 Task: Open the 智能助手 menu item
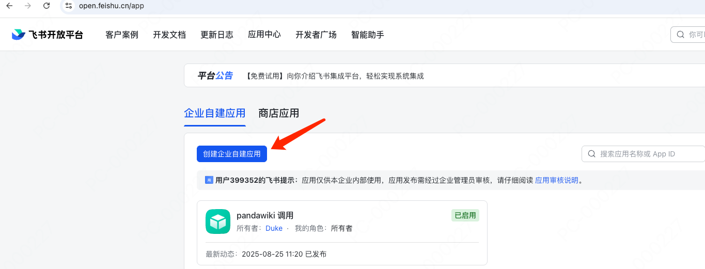pyautogui.click(x=368, y=35)
